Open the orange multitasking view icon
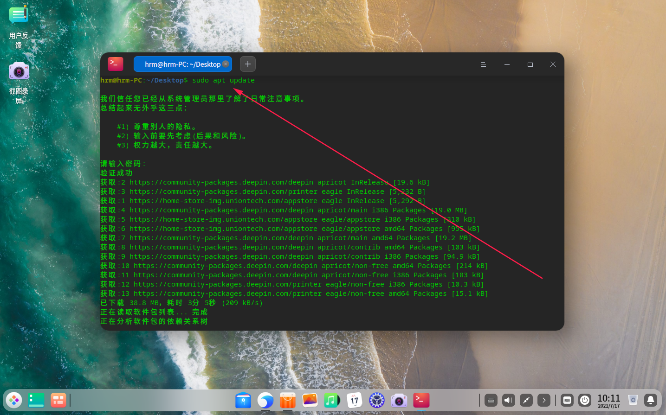The height and width of the screenshot is (415, 666). [x=58, y=400]
